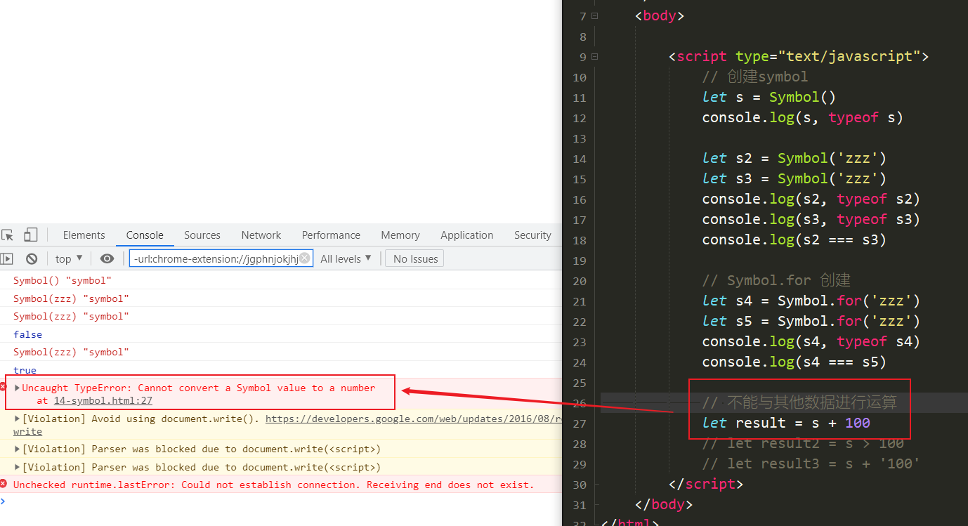Expand the first 'Parser was blocked' violation
The height and width of the screenshot is (526, 968).
(17, 449)
